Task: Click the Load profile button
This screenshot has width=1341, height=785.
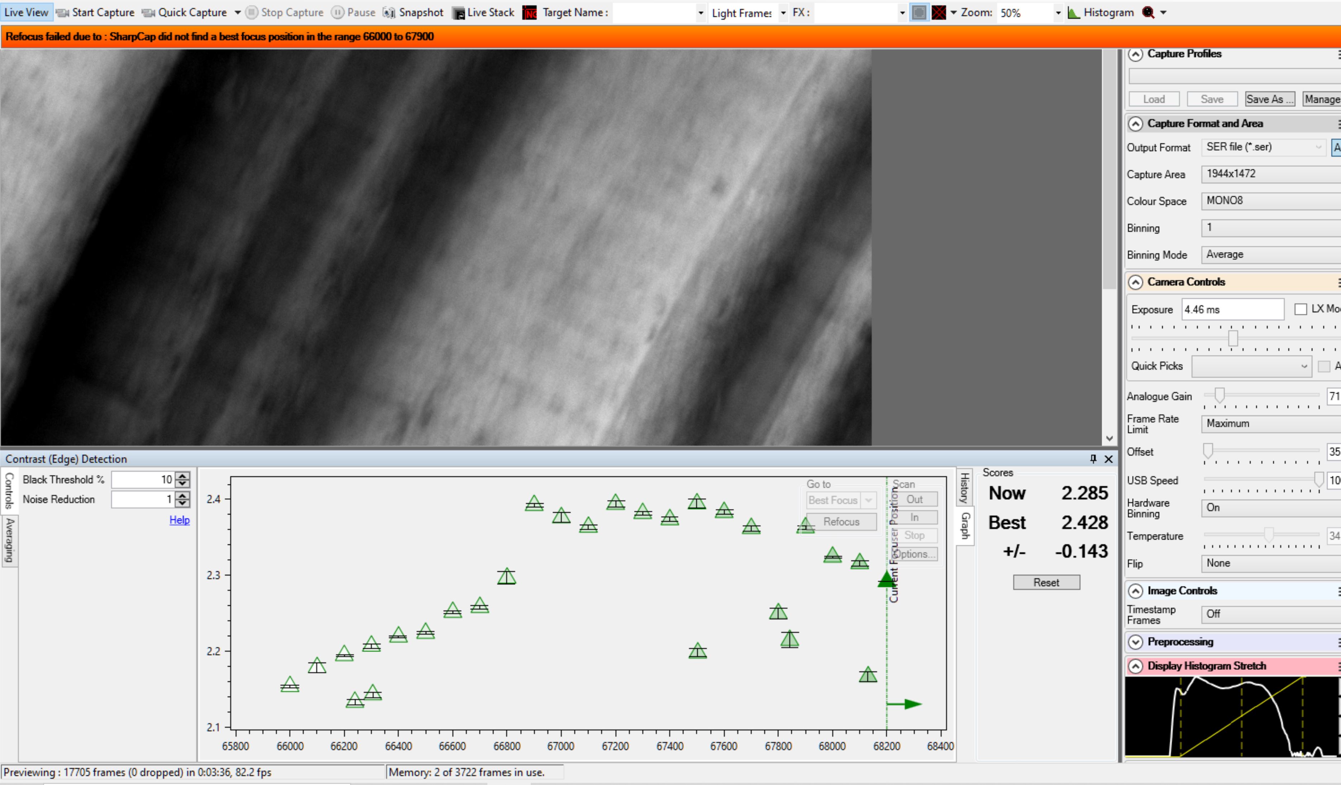Action: tap(1154, 100)
